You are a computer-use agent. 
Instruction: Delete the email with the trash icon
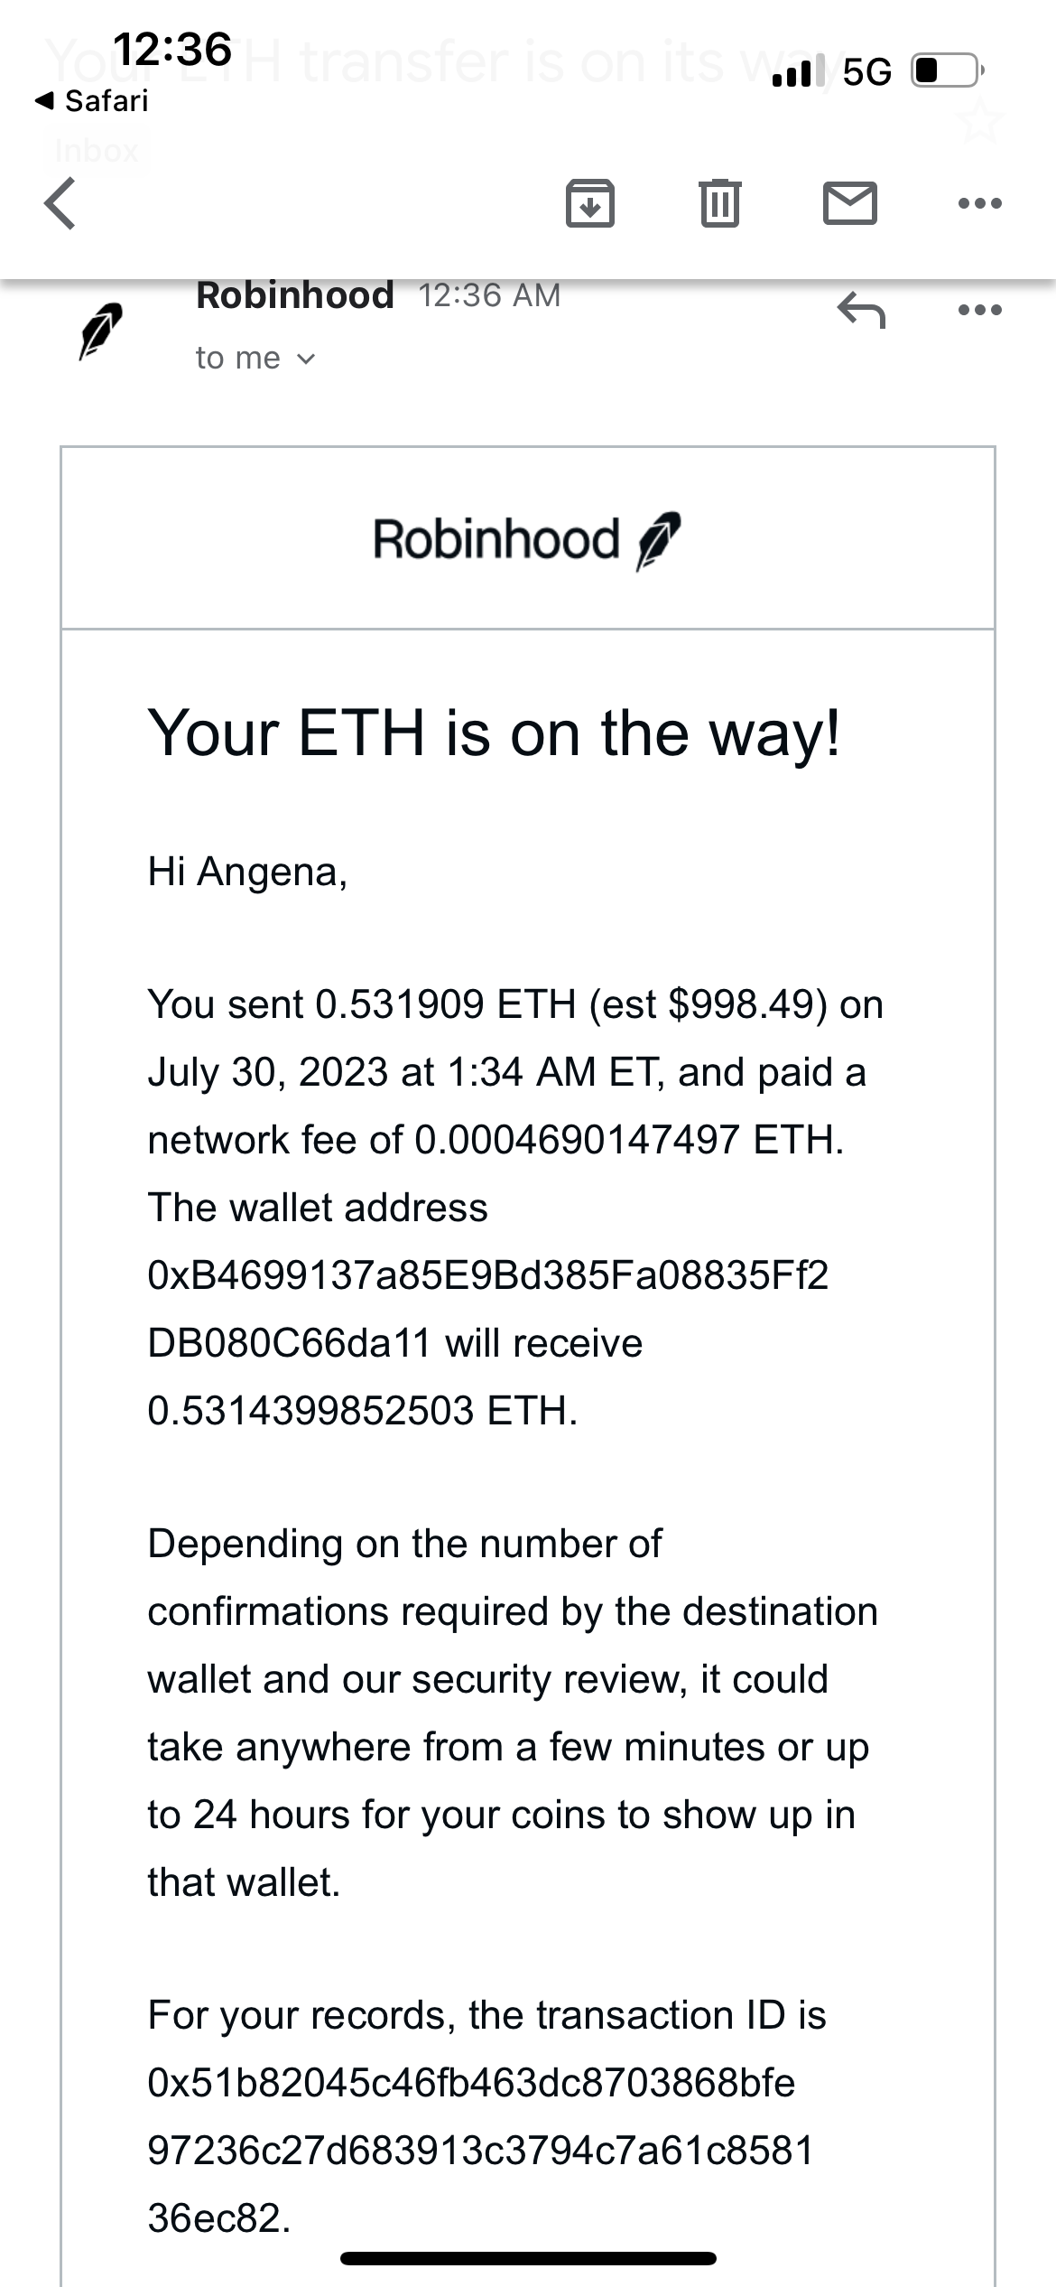(719, 202)
